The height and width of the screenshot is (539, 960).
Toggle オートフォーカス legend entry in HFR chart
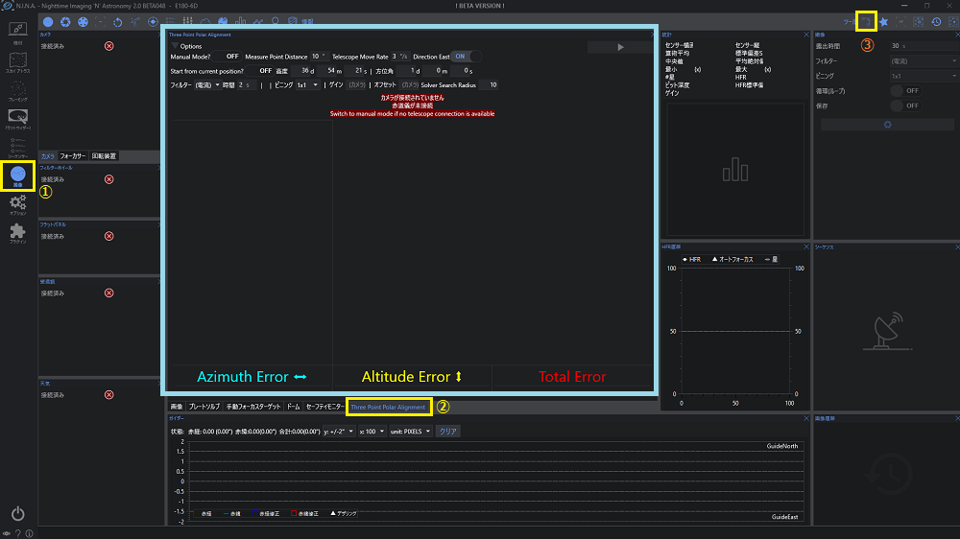[x=732, y=259]
